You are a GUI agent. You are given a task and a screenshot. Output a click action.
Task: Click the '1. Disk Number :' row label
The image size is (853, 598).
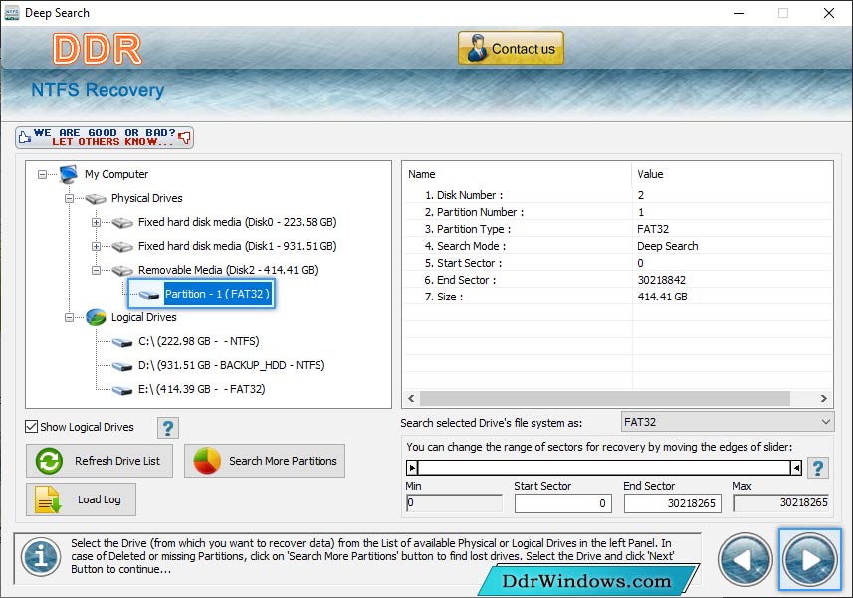[464, 195]
